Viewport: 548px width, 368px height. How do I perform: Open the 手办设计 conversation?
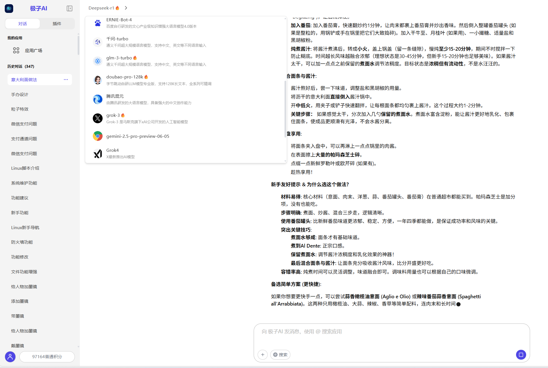20,94
